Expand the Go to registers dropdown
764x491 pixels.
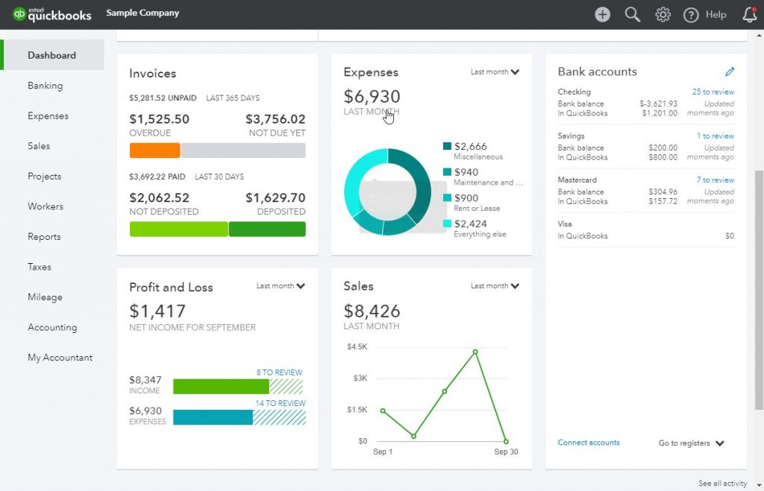click(x=691, y=443)
